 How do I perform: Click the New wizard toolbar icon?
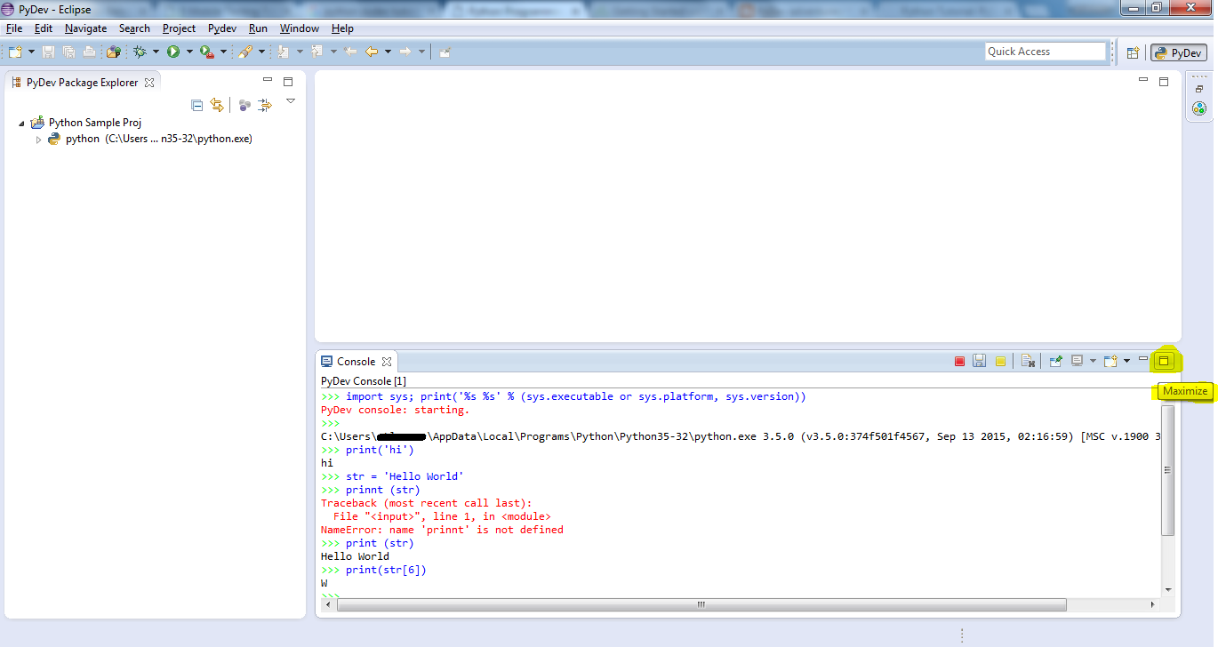click(15, 52)
